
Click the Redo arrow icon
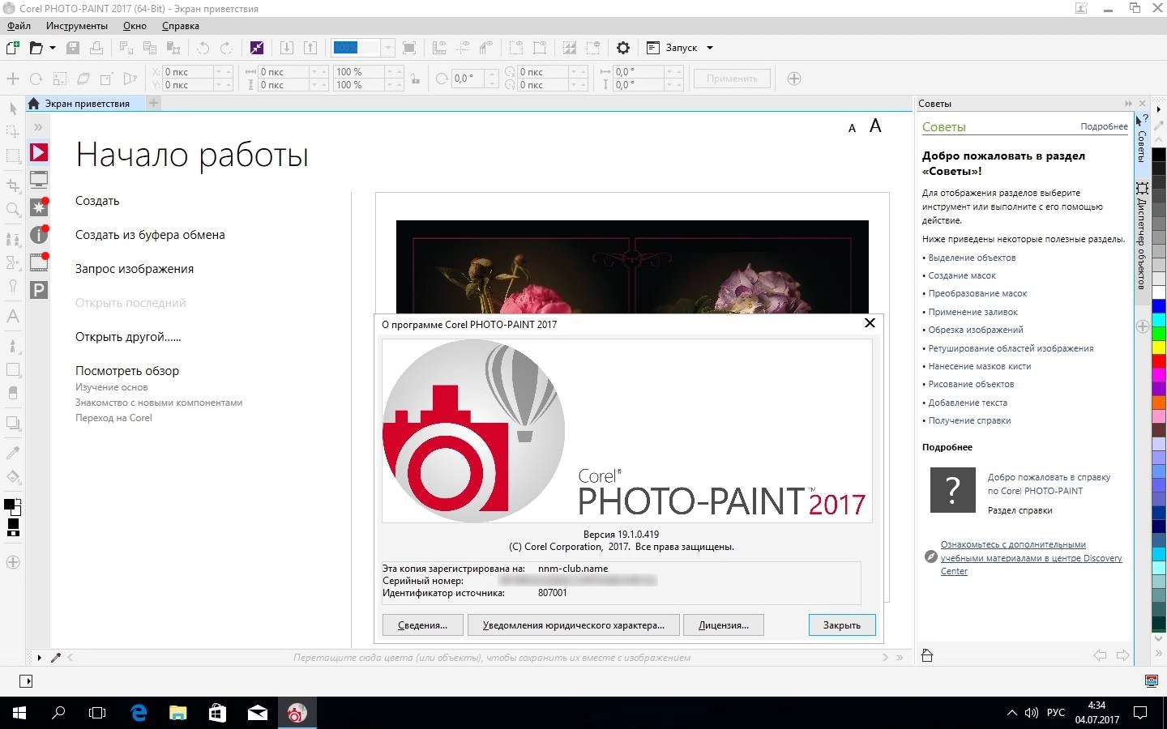[227, 48]
